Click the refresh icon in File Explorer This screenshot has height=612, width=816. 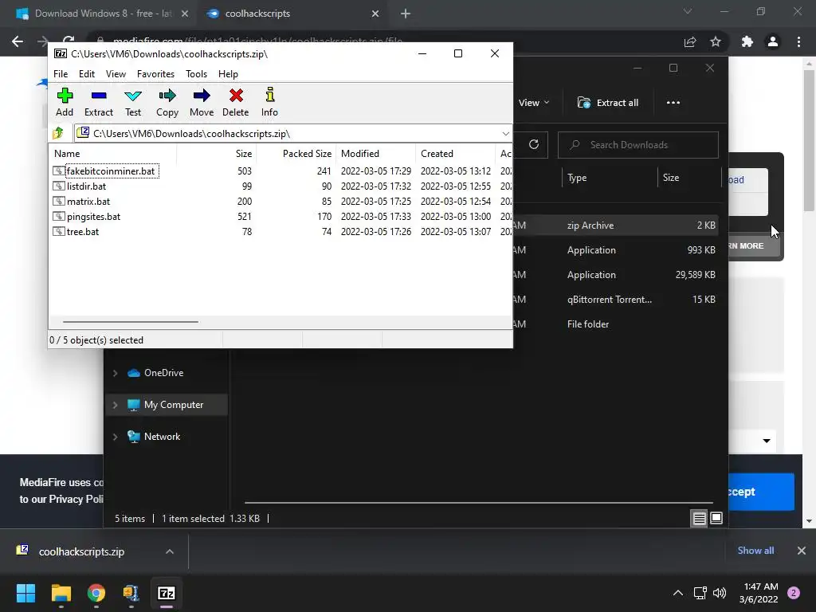pyautogui.click(x=533, y=145)
